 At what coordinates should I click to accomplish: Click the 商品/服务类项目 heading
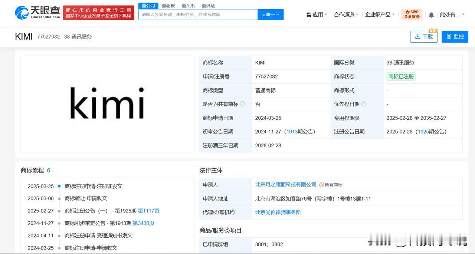(x=220, y=230)
